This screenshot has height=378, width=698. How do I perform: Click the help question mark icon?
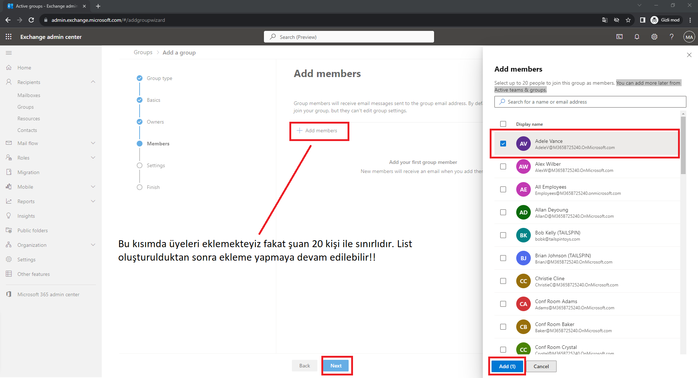point(671,37)
